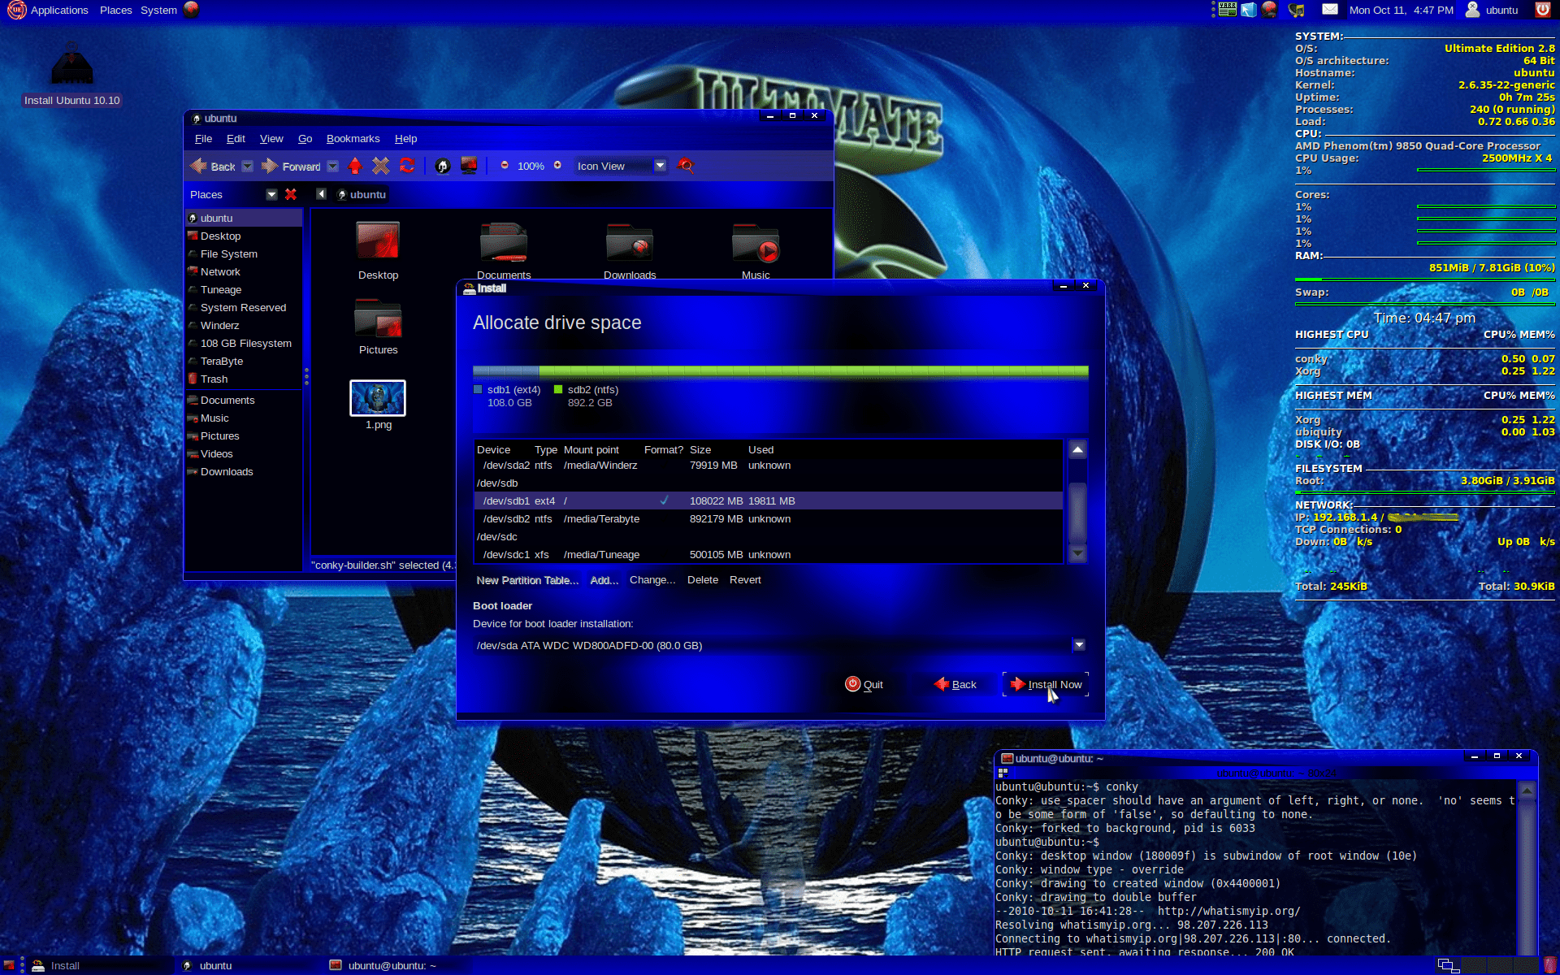The height and width of the screenshot is (975, 1560).
Task: Click the sdb2 ntfs green partition bar
Action: coord(812,371)
